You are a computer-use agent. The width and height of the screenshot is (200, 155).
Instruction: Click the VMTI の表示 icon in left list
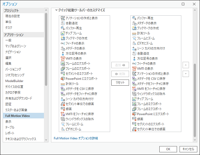(63, 59)
